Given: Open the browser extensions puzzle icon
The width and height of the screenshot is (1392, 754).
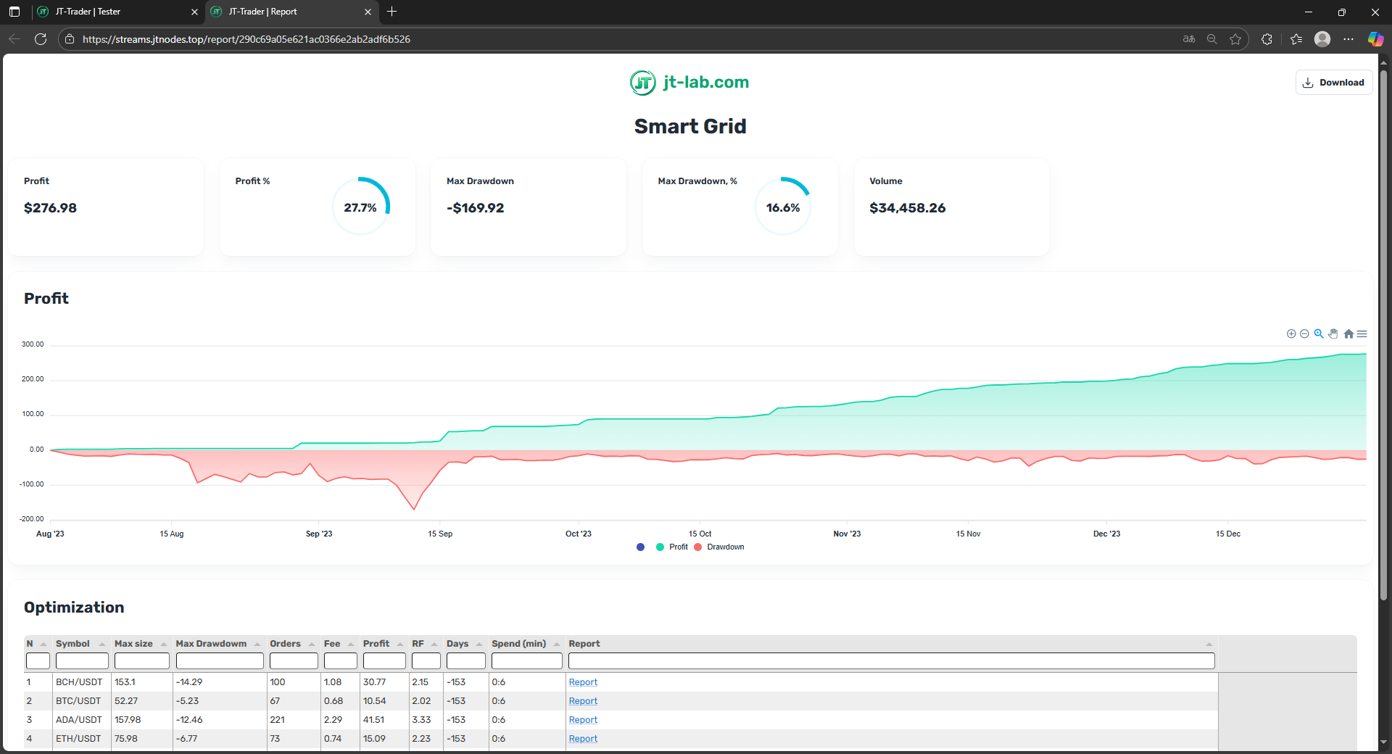Looking at the screenshot, I should pyautogui.click(x=1267, y=39).
